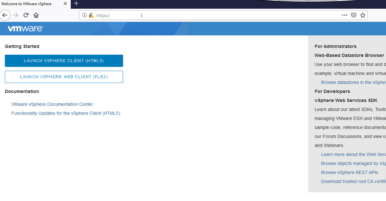The image size is (386, 201).
Task: Bookmark this page with star icon
Action: click(363, 15)
